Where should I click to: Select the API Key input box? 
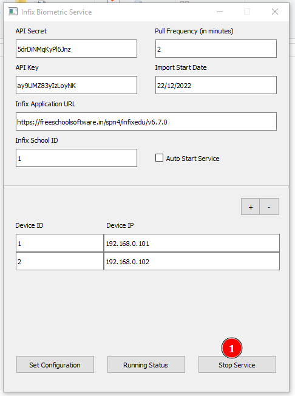point(76,85)
